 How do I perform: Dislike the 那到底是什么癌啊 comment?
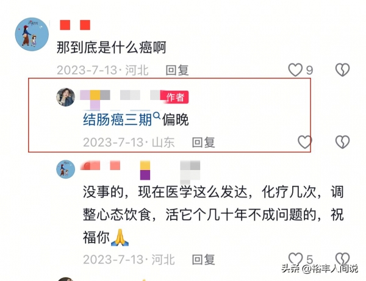342,69
